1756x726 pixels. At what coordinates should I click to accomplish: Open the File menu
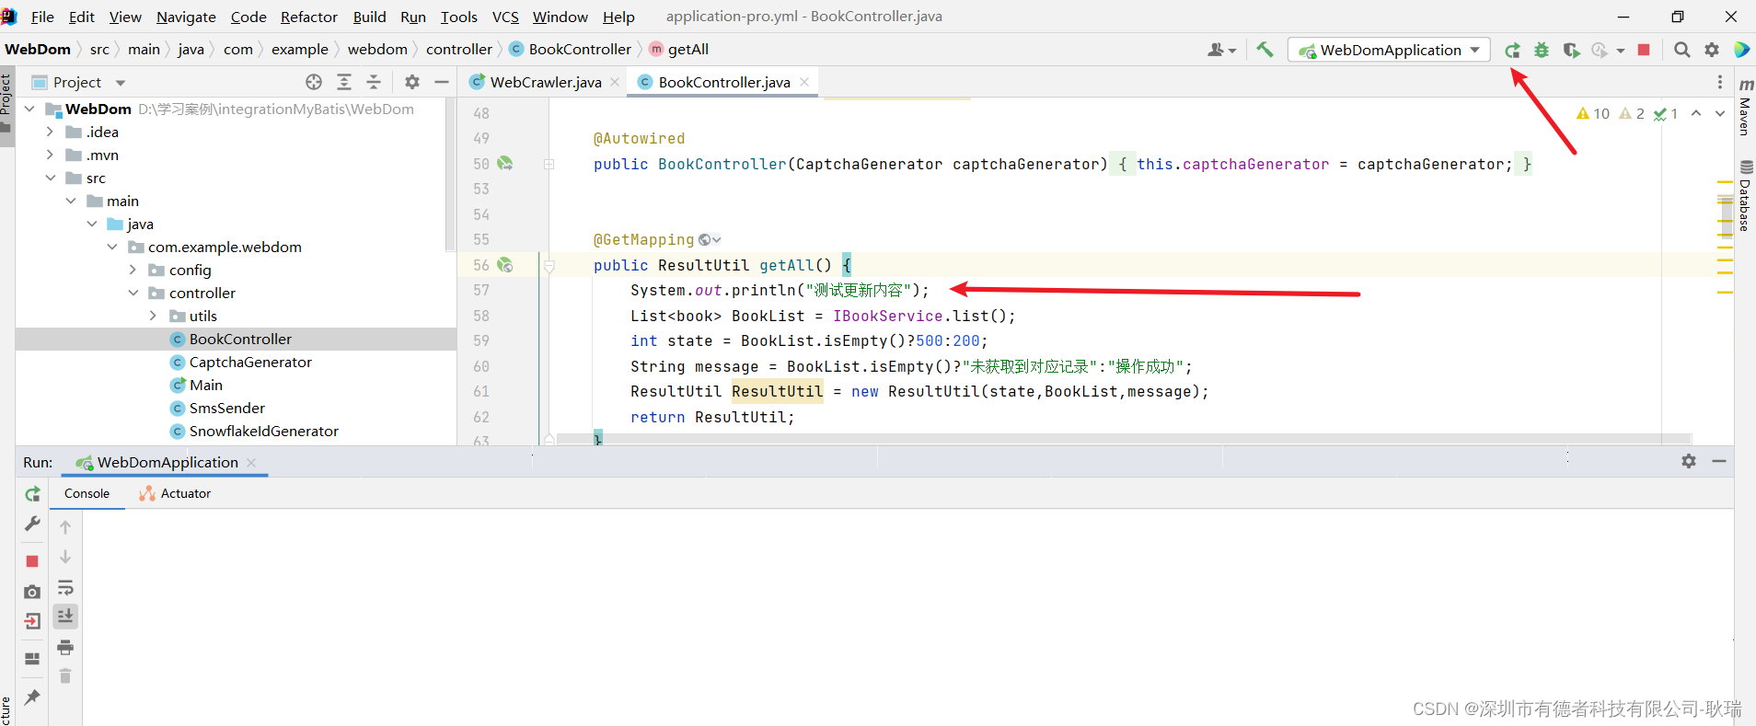pos(42,17)
